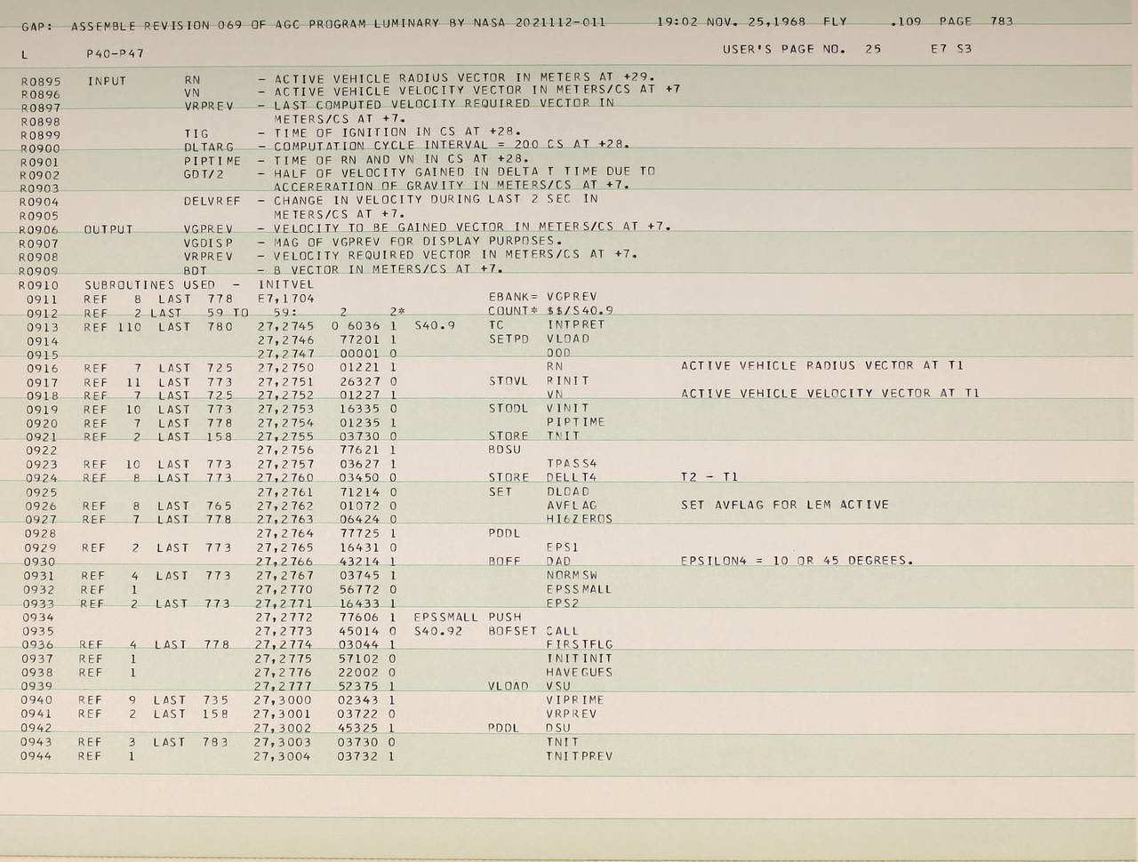The width and height of the screenshot is (1138, 862).
Task: Select 'HAVEGUES' on line 0938
Action: point(579,673)
